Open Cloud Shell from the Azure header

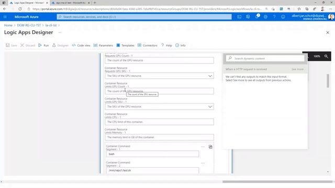[x=239, y=17]
